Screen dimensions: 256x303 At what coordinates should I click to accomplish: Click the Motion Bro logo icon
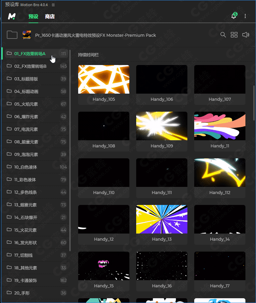(x=12, y=16)
